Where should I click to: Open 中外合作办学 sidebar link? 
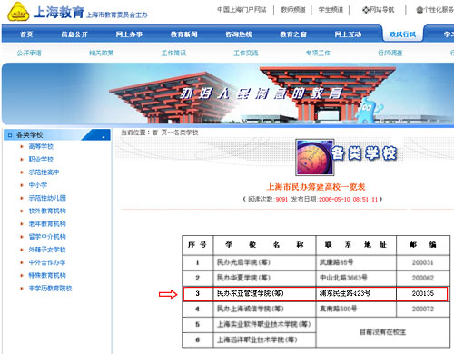[47, 262]
